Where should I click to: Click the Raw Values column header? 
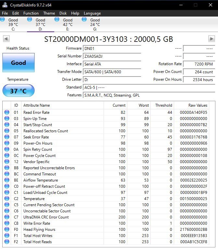(x=198, y=105)
